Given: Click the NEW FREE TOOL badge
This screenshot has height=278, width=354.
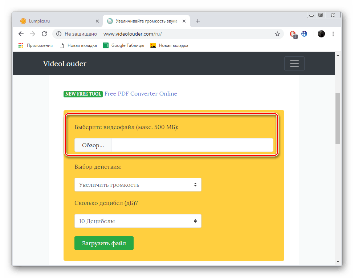Looking at the screenshot, I should click(83, 94).
